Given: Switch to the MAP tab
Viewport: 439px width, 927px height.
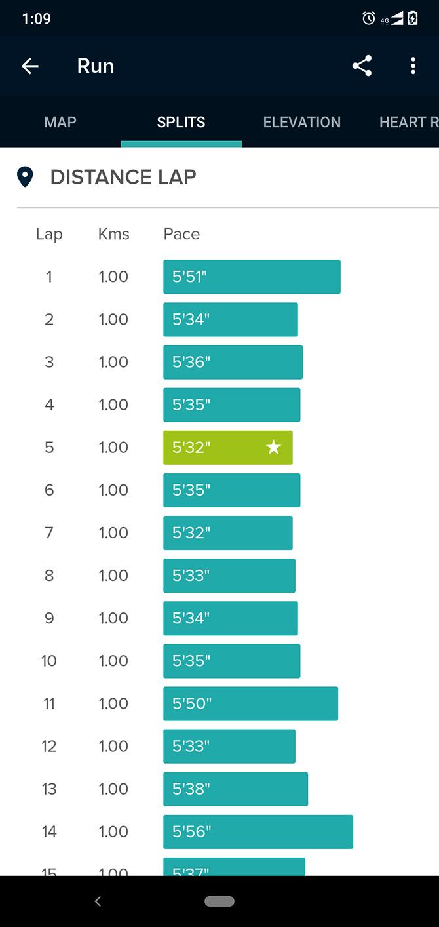Looking at the screenshot, I should (60, 122).
